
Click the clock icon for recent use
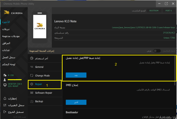coord(32,58)
